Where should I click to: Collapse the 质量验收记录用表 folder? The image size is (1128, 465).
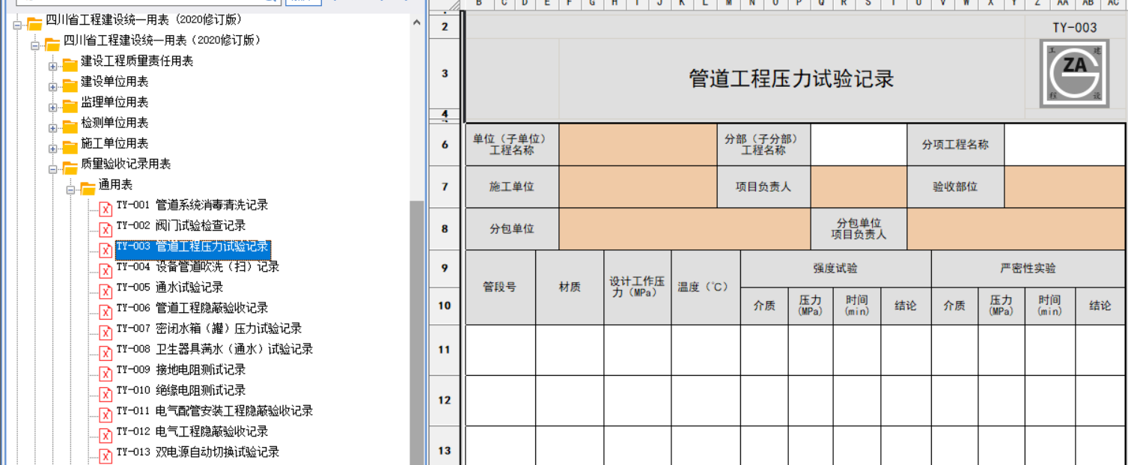52,169
